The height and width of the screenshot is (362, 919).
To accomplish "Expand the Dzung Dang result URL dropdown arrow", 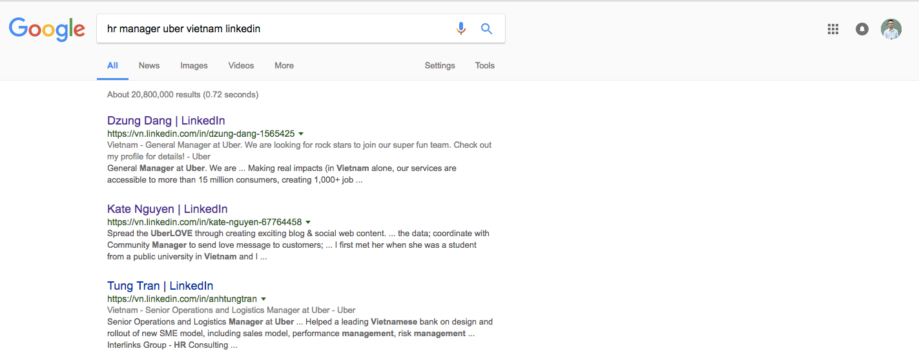I will tap(302, 134).
